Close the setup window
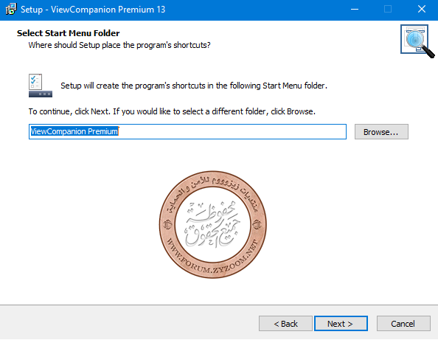The width and height of the screenshot is (438, 340). coord(422,10)
